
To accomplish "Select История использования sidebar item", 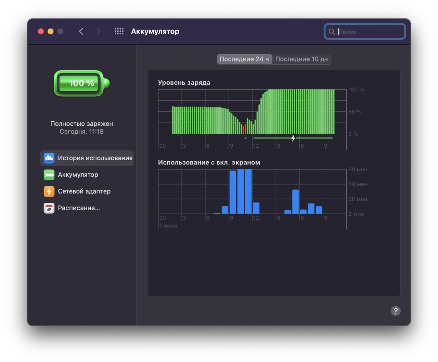I will [87, 158].
